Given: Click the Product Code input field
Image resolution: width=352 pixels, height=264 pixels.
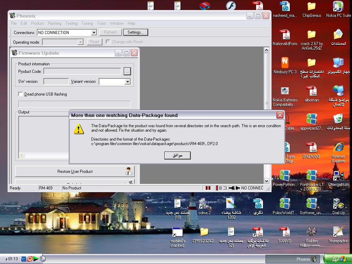Looking at the screenshot, I should pos(82,71).
